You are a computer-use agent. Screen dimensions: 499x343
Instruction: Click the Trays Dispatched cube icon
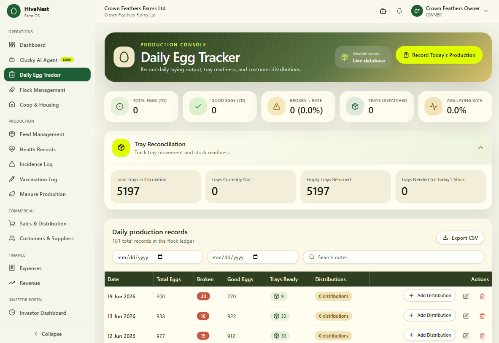pyautogui.click(x=355, y=107)
